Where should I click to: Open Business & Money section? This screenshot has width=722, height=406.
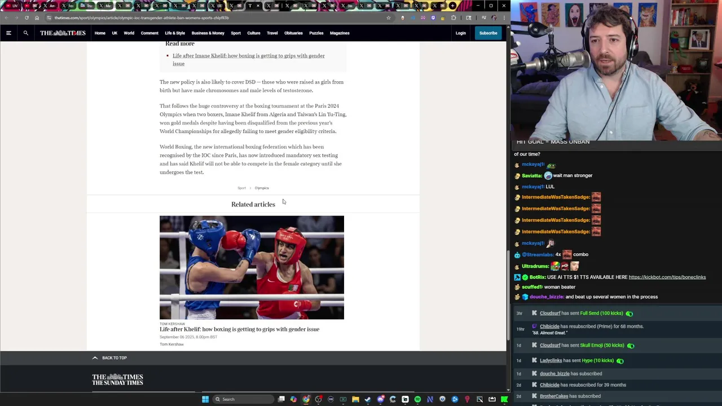[x=208, y=33]
